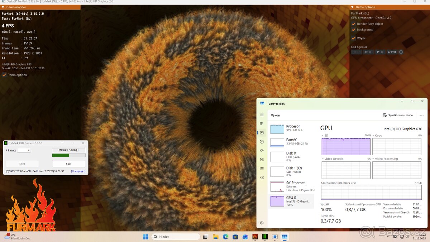The image size is (430, 242).
Task: Click the OSI bgcolor color swatch
Action: click(401, 52)
